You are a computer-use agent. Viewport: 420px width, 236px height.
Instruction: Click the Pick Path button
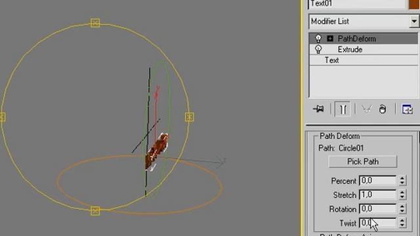pyautogui.click(x=363, y=162)
